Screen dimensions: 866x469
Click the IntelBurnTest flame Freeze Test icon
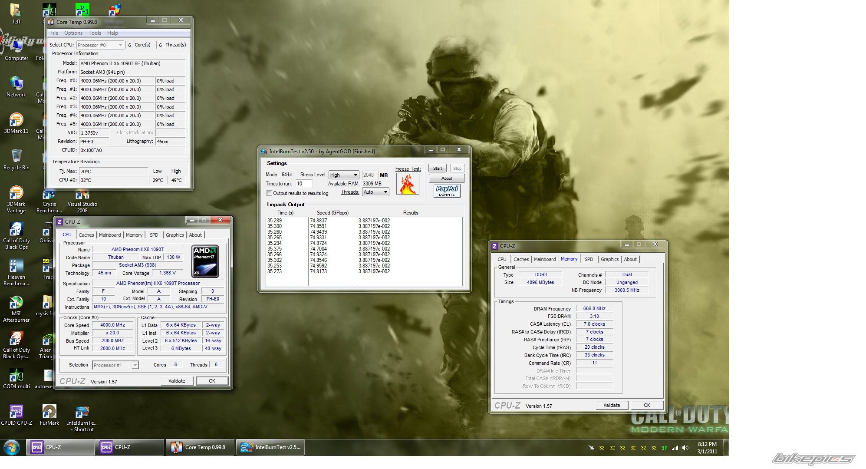coord(407,184)
